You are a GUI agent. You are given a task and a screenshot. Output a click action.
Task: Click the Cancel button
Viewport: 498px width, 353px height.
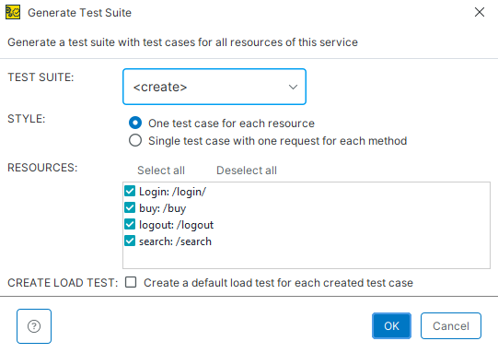(451, 325)
